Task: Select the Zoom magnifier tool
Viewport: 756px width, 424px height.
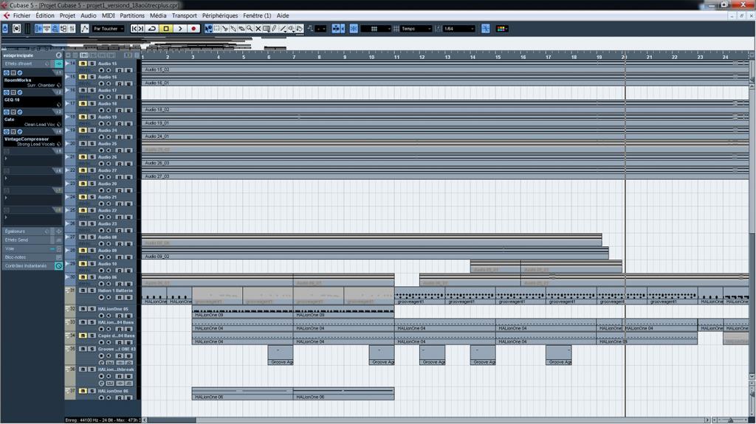Action: pos(250,29)
